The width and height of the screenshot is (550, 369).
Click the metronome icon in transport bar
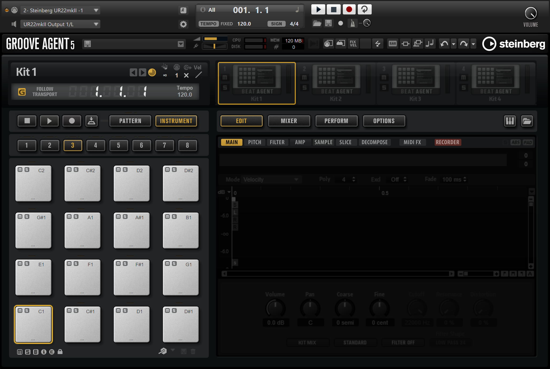(x=352, y=23)
